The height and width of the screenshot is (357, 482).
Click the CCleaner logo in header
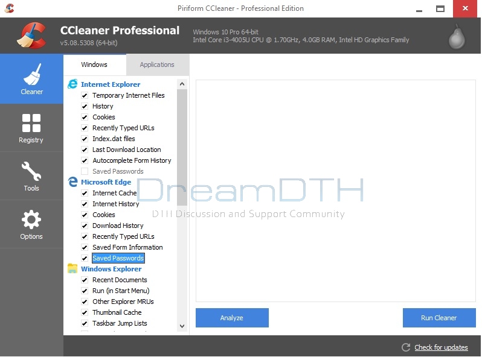[32, 36]
